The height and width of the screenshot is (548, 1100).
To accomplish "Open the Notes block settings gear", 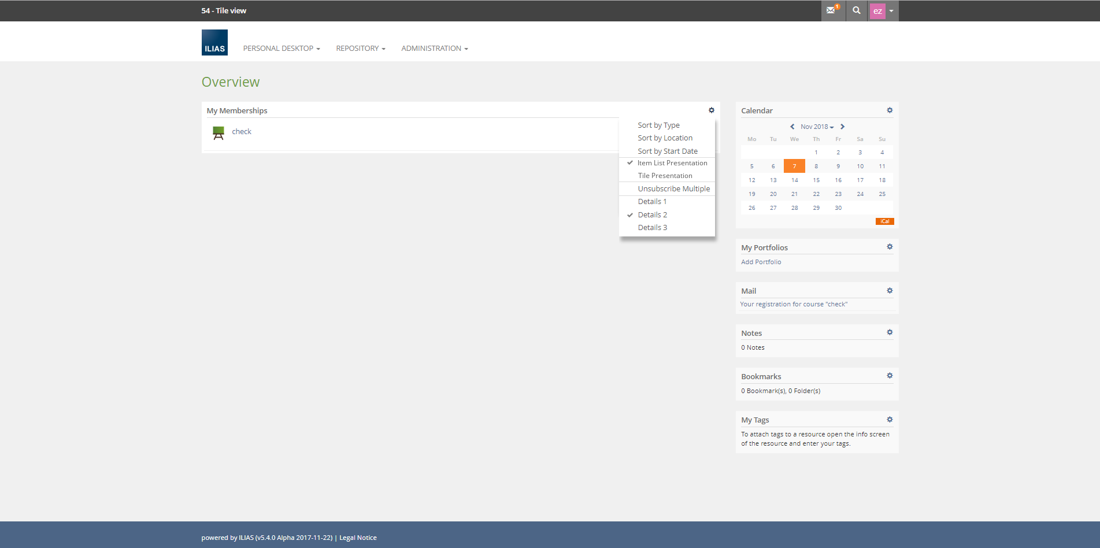I will pos(890,332).
